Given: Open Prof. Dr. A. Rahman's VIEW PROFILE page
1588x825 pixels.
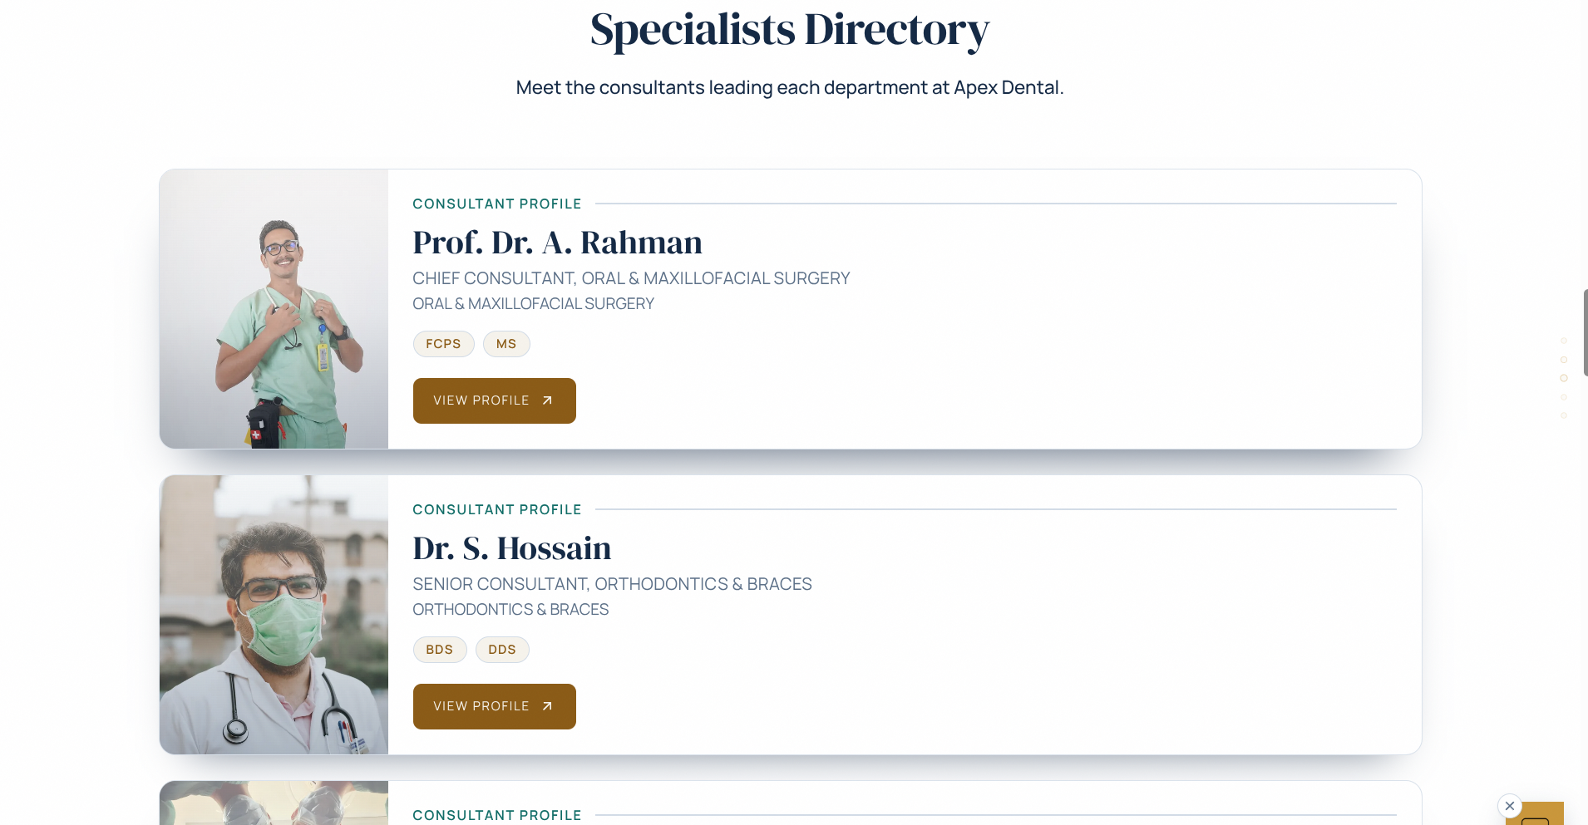Looking at the screenshot, I should pos(482,400).
